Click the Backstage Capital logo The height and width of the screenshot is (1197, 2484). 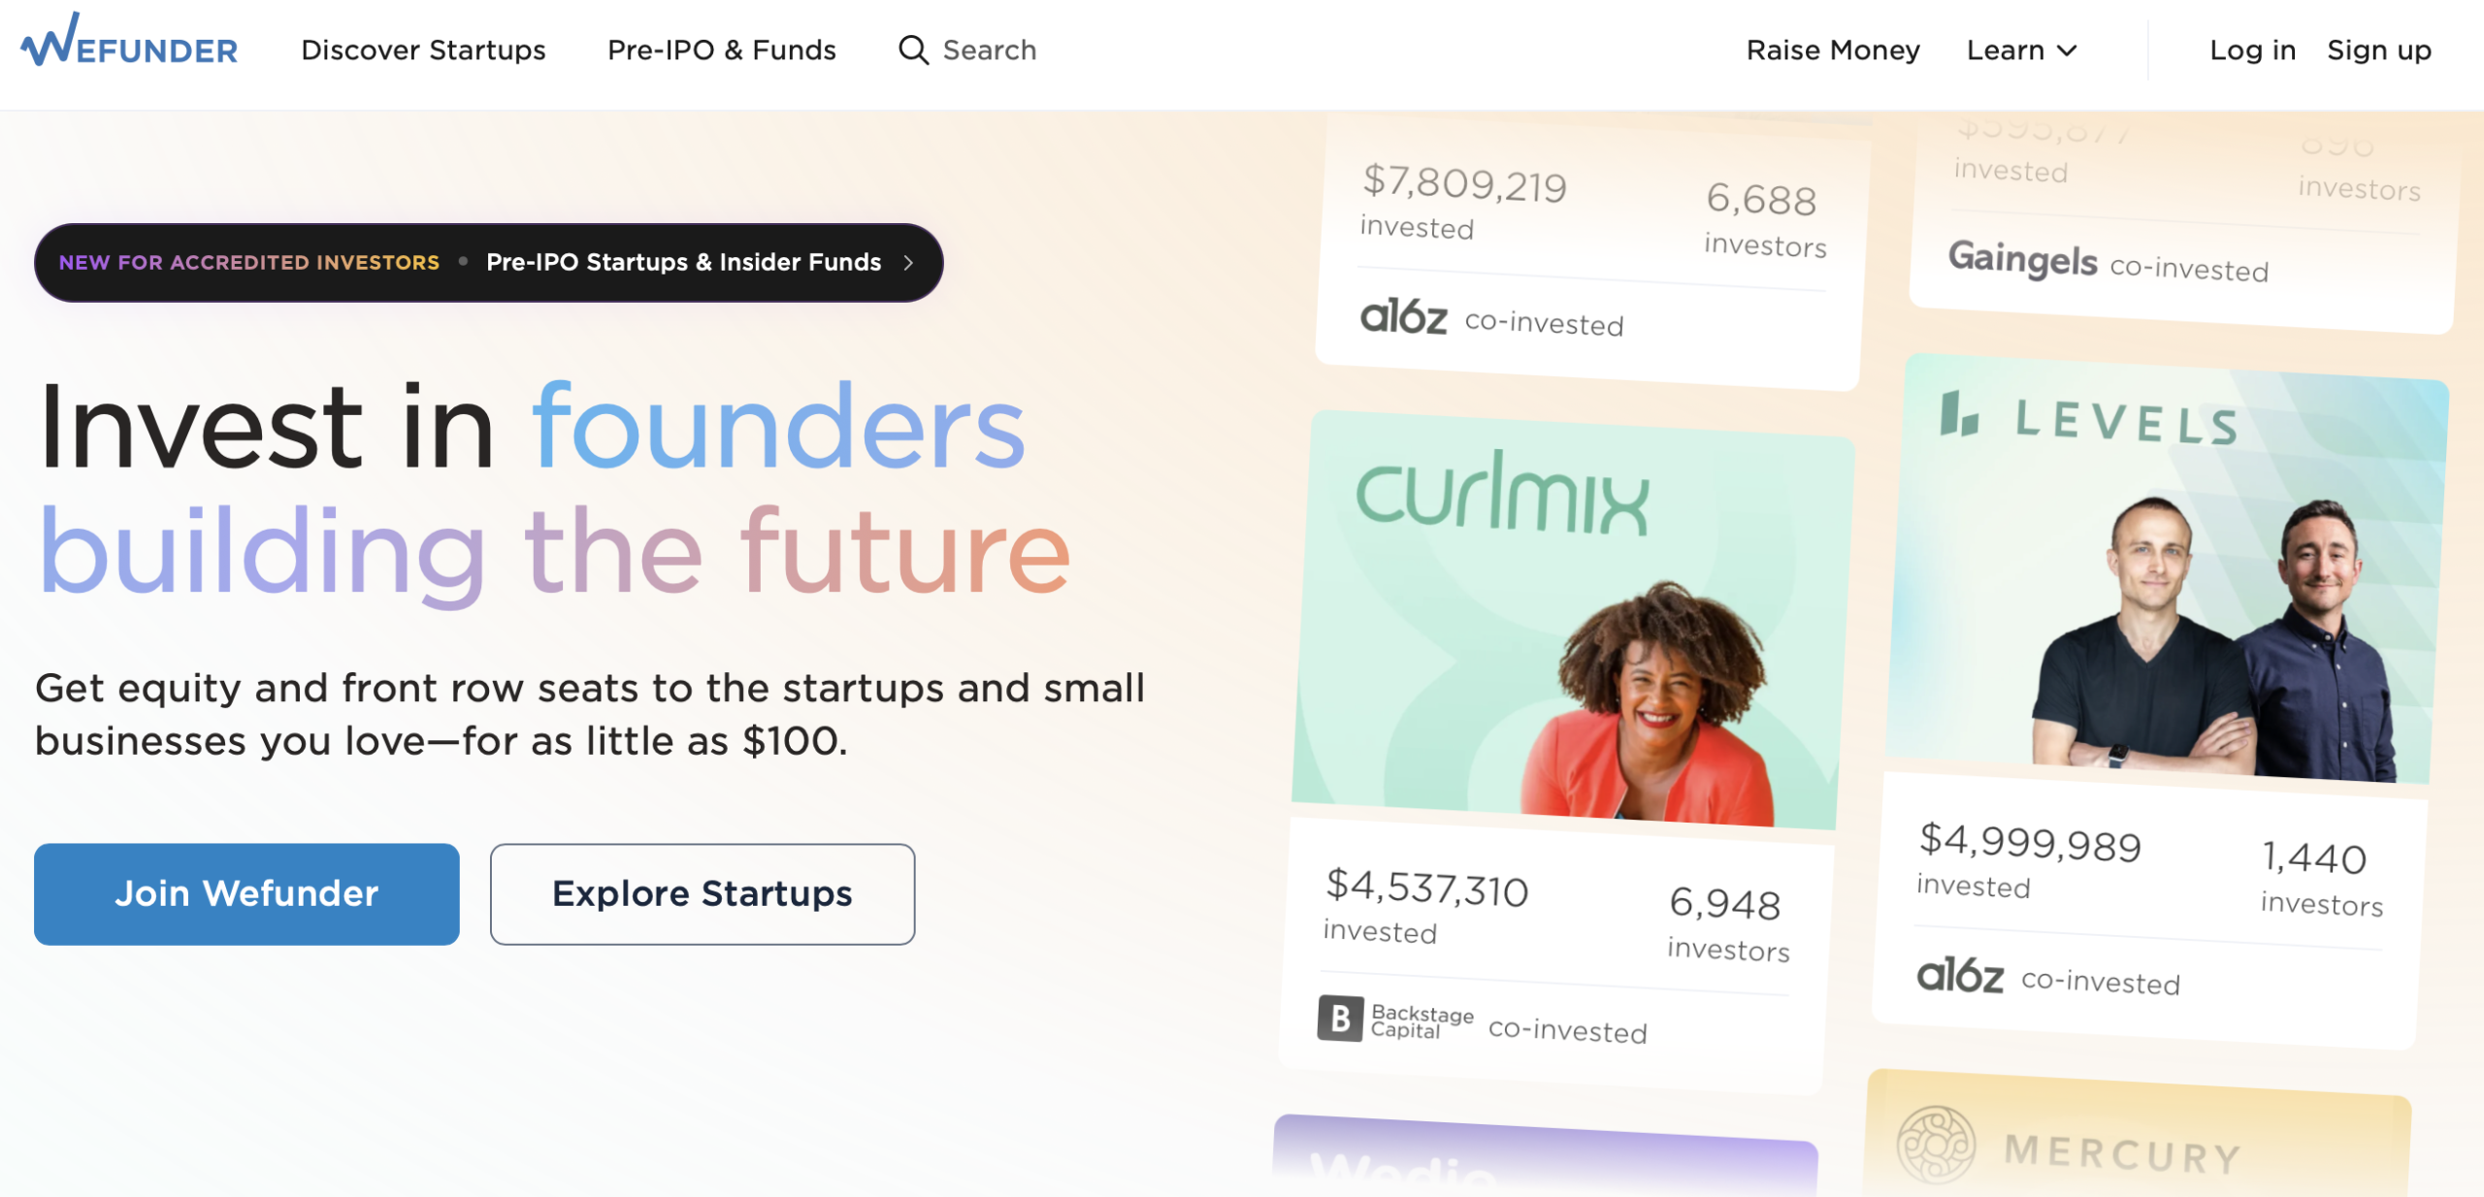pos(1340,1019)
